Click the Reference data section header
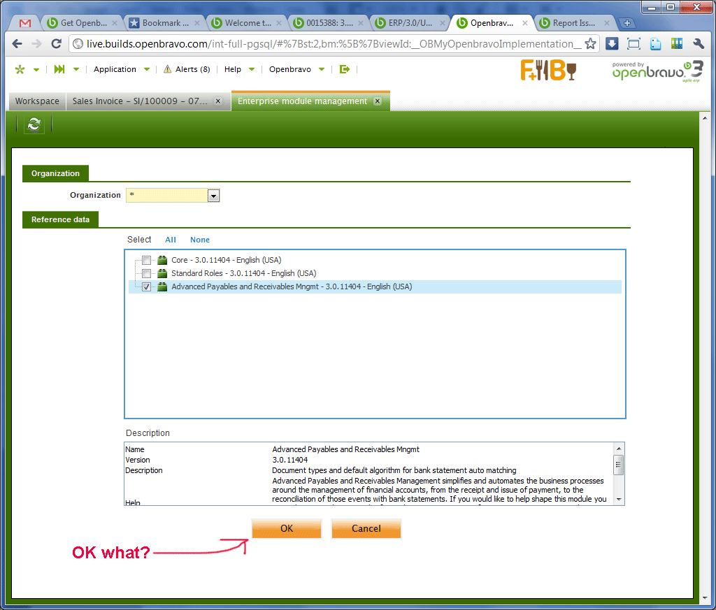The height and width of the screenshot is (610, 716). (60, 219)
